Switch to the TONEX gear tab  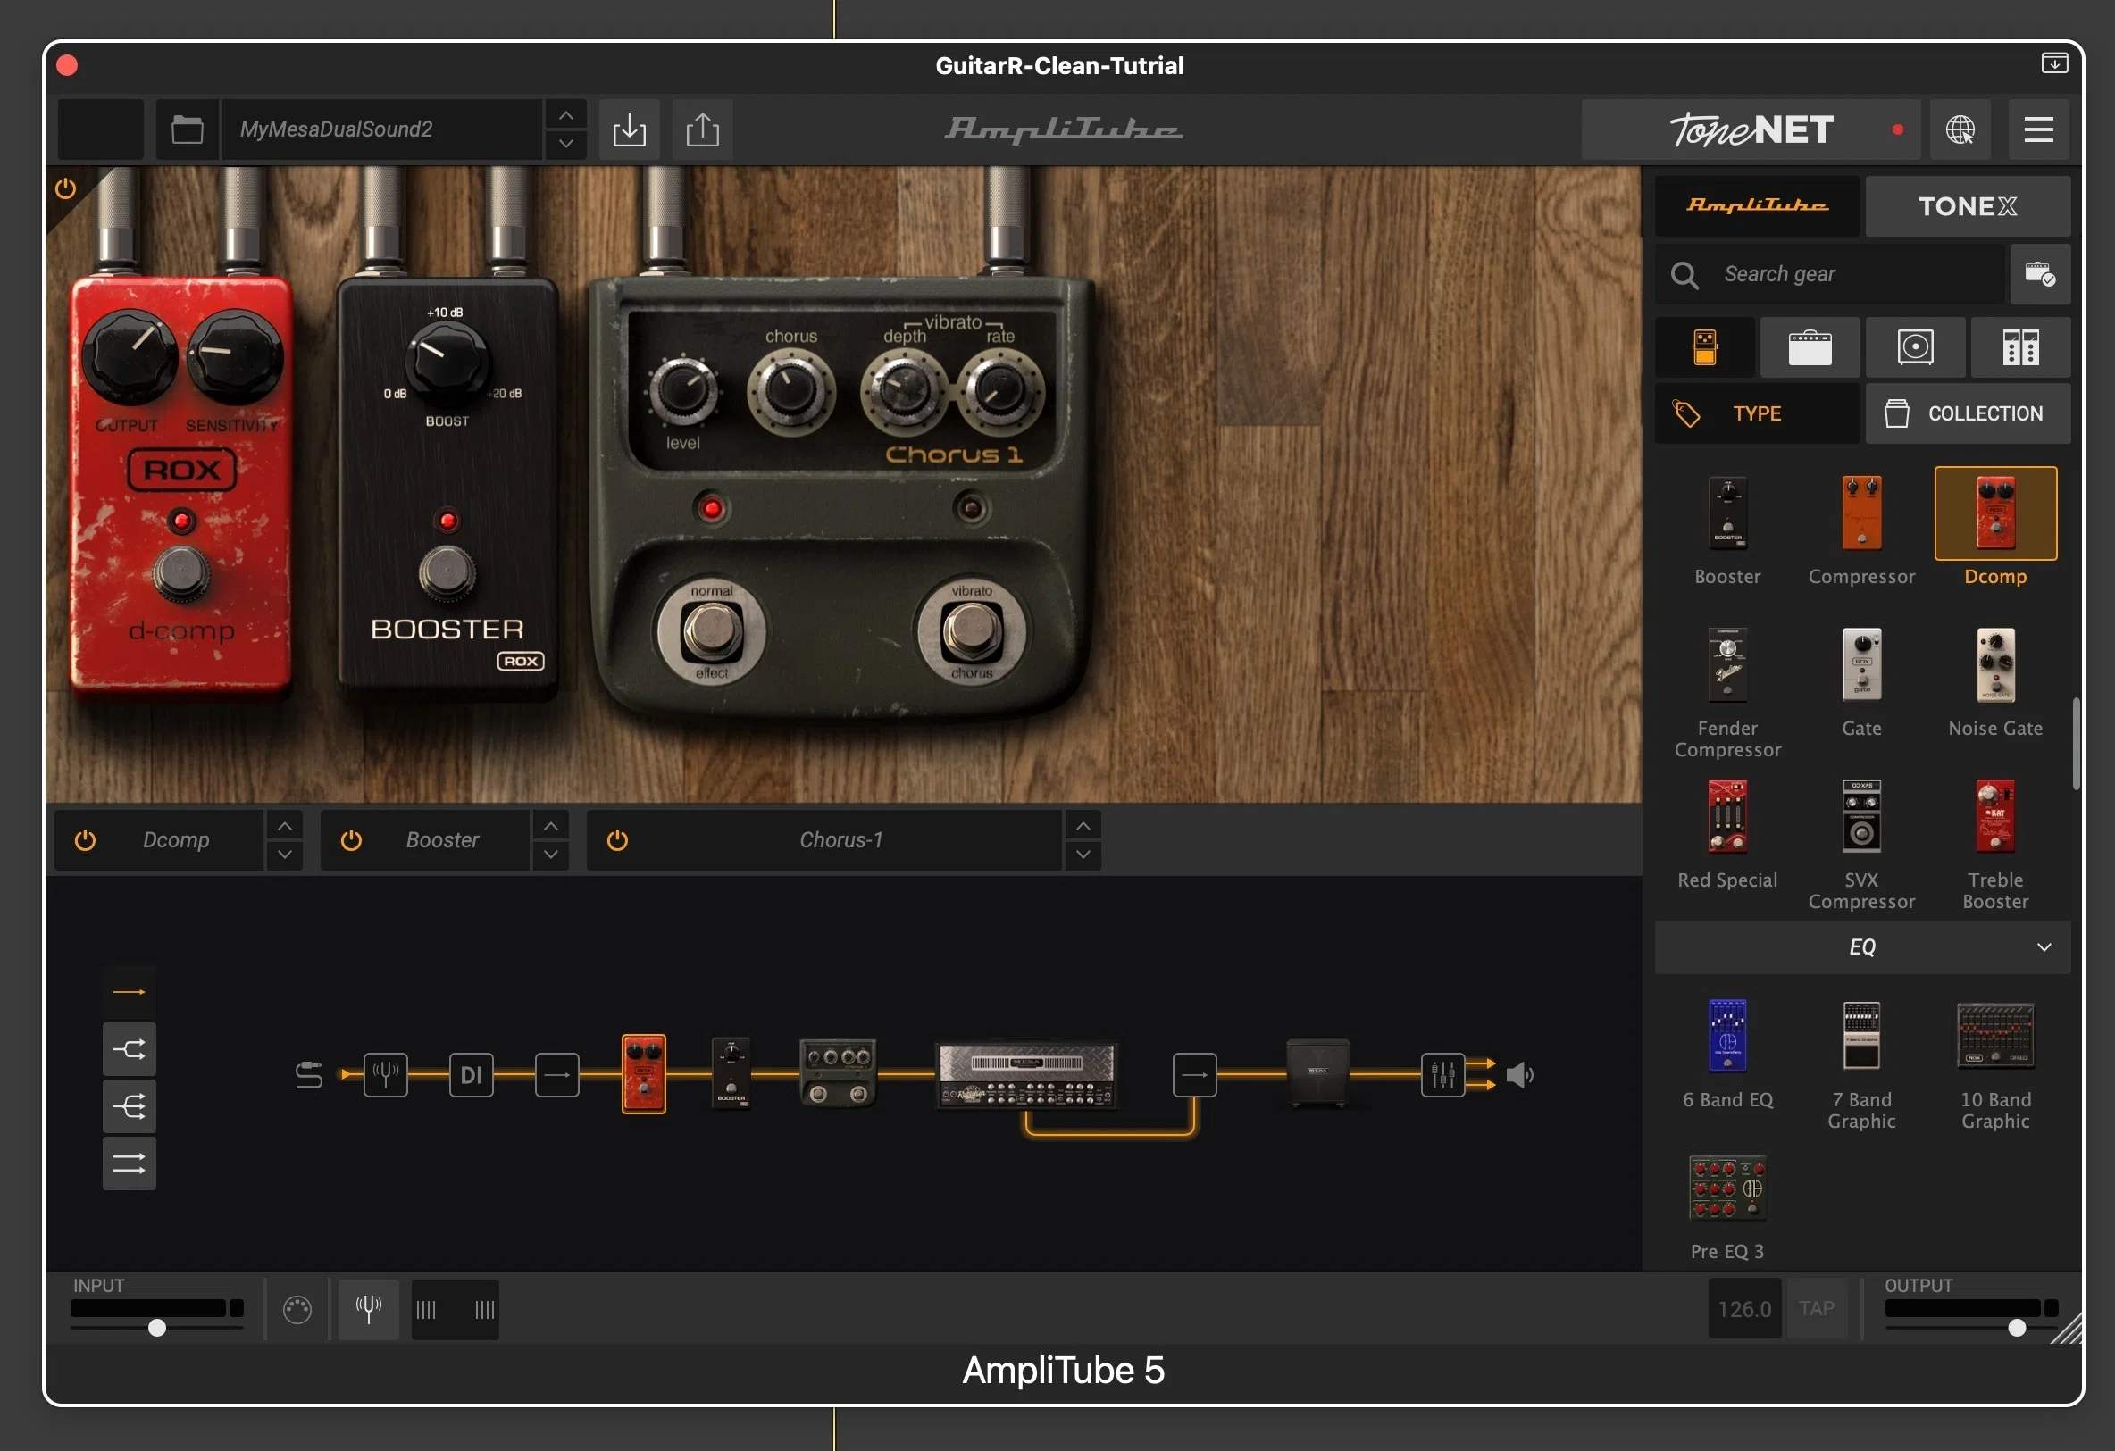pyautogui.click(x=1968, y=205)
